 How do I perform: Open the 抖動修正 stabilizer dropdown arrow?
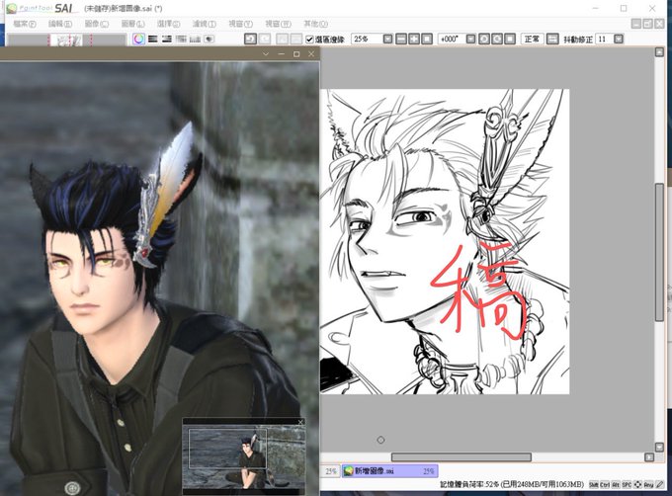pyautogui.click(x=618, y=39)
